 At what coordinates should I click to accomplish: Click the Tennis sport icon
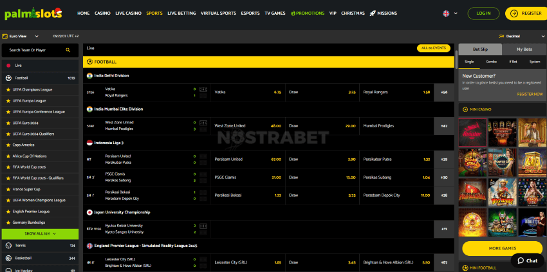[x=8, y=246]
